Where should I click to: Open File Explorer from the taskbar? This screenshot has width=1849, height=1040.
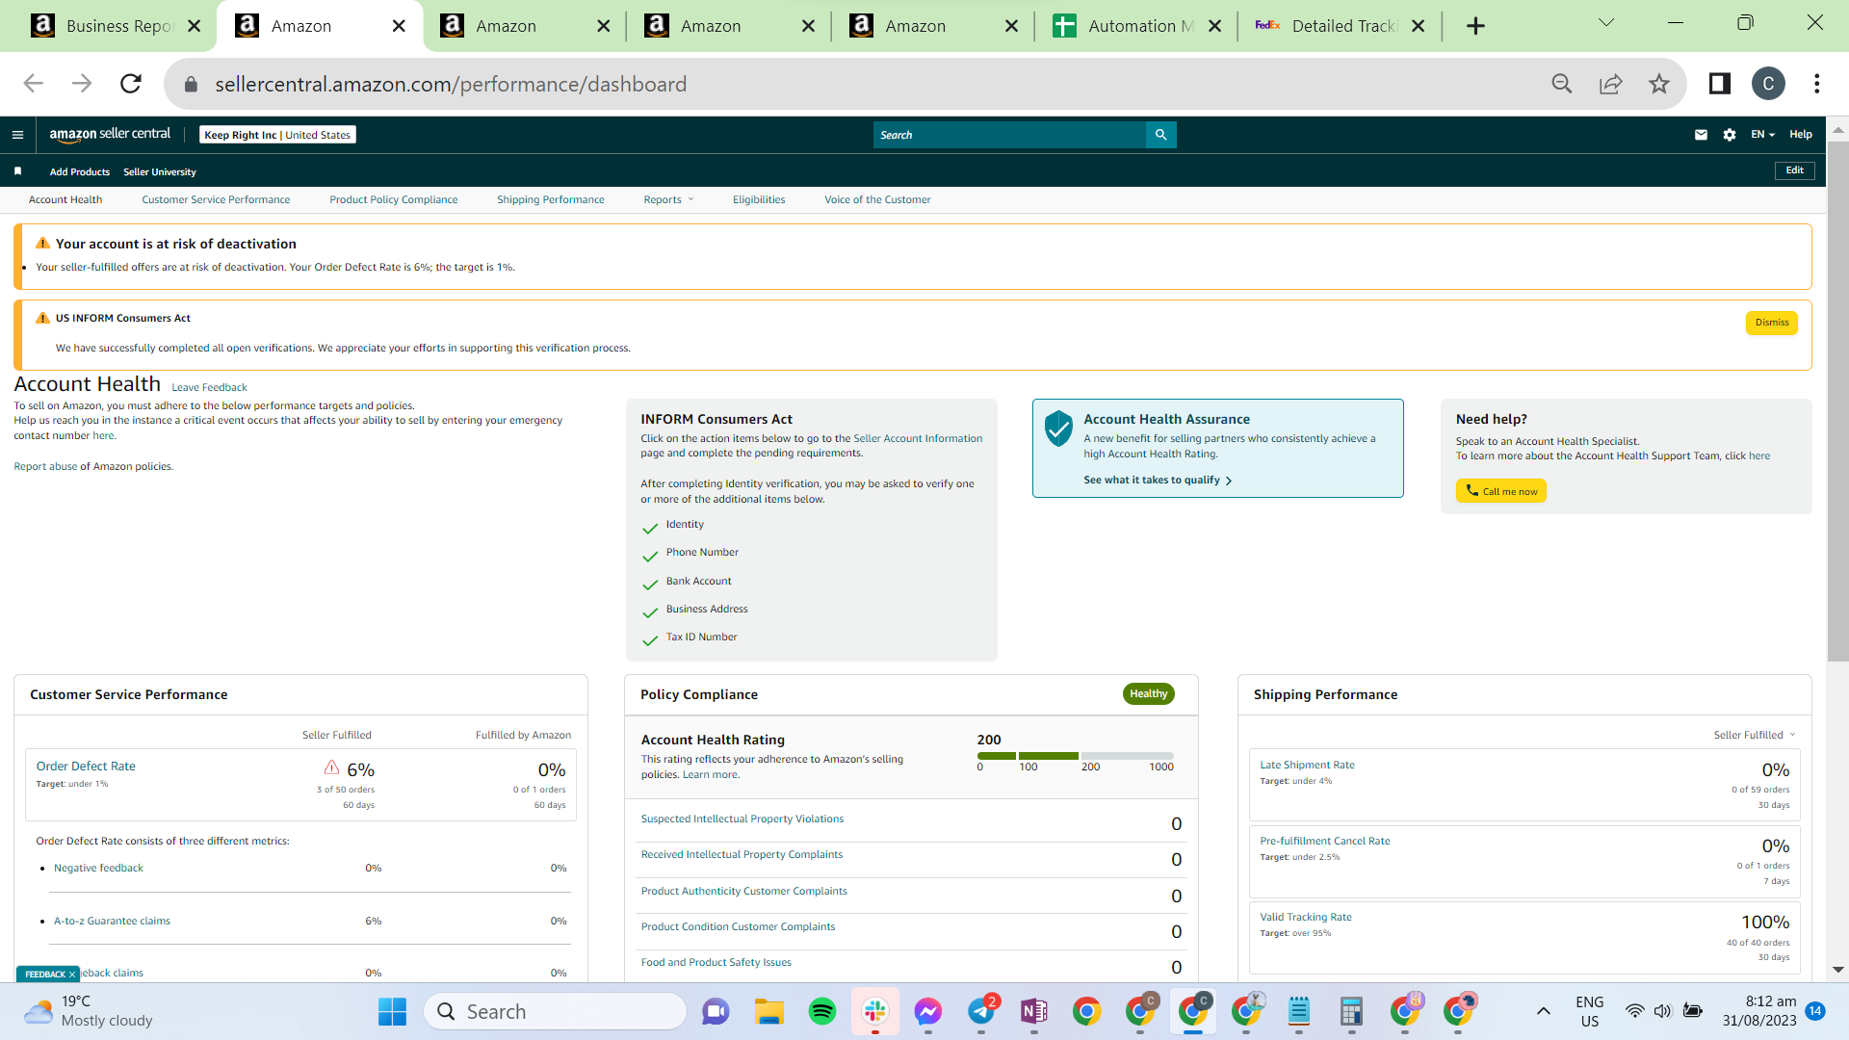[768, 1011]
